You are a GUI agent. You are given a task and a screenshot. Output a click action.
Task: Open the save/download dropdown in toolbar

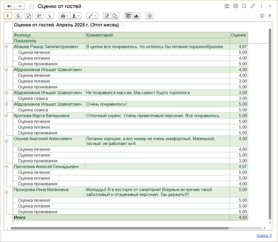(75, 16)
